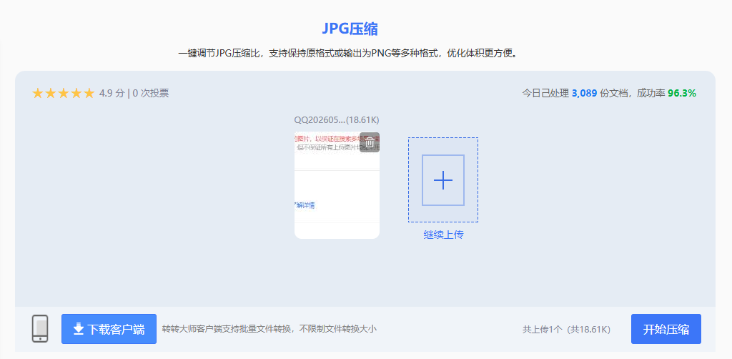
Task: Click the five-star rating icons
Action: (63, 94)
